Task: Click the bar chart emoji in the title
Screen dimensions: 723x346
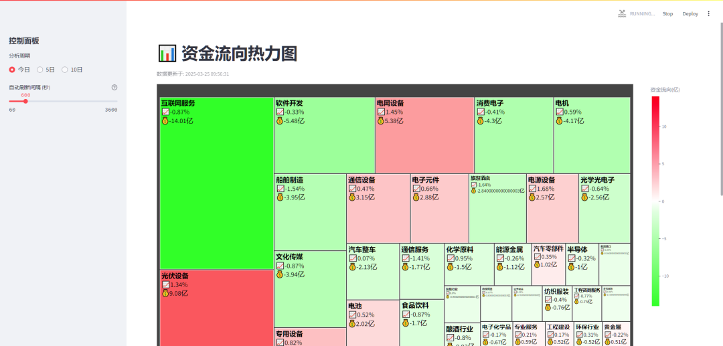Action: coord(167,54)
